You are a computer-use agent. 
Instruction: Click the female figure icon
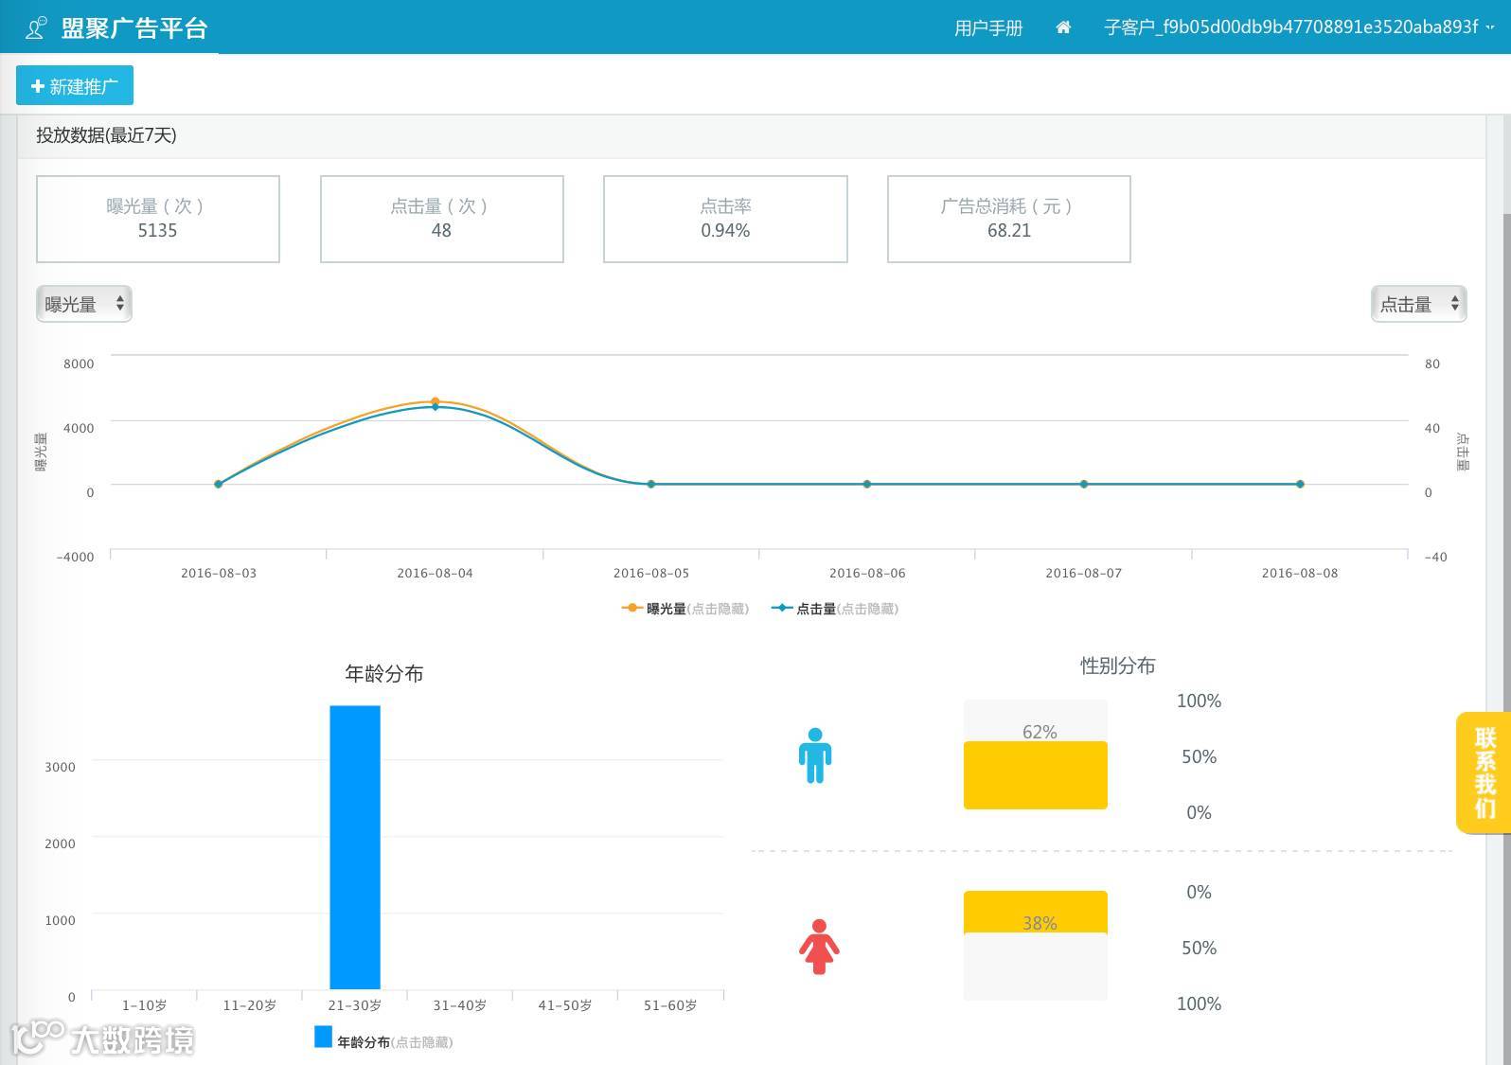point(819,947)
